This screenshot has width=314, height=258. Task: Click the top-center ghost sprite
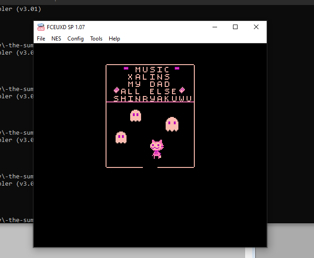136,116
